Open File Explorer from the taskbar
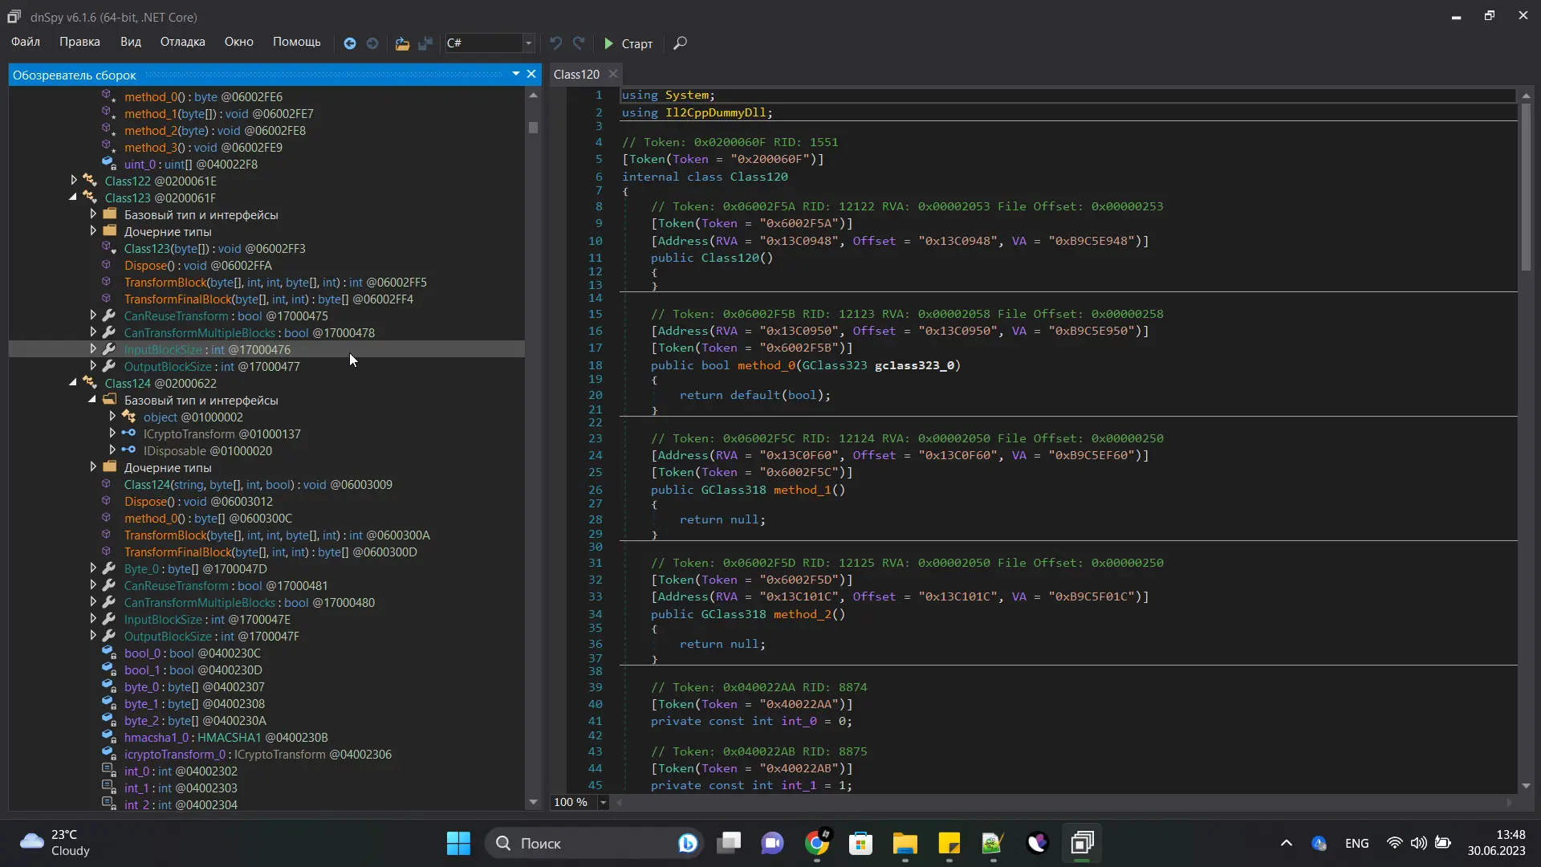 click(905, 843)
